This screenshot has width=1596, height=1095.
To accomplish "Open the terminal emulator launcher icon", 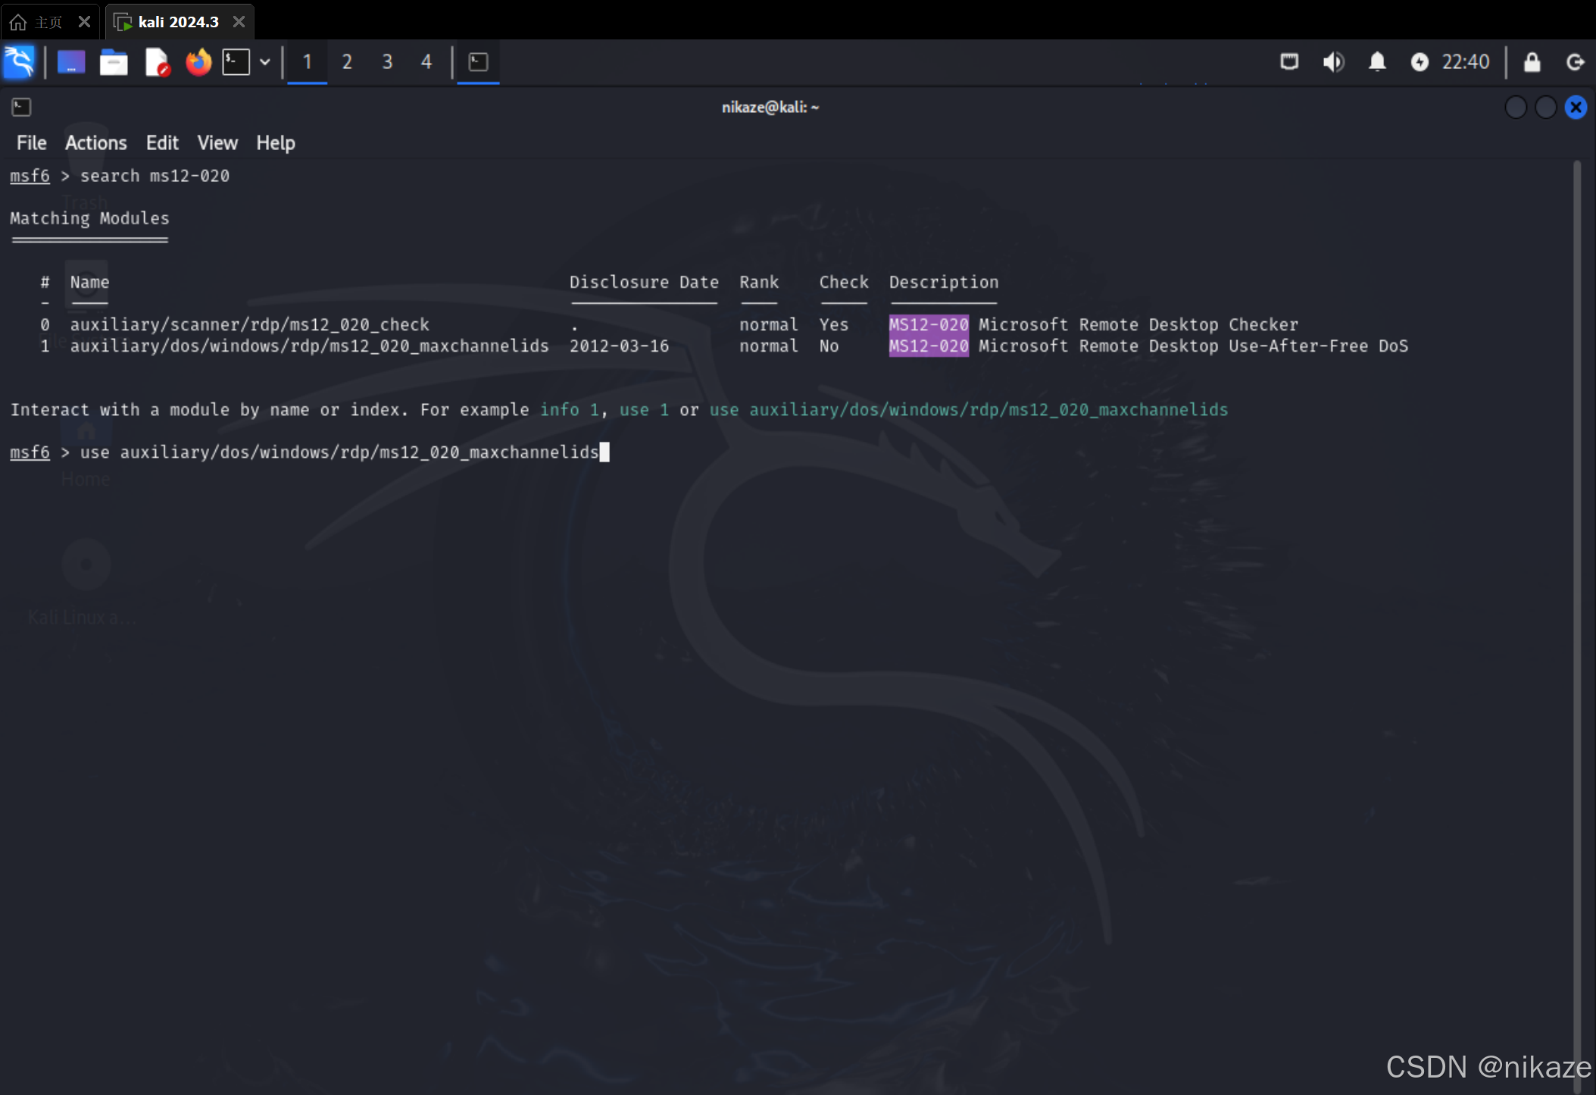I will [x=236, y=61].
